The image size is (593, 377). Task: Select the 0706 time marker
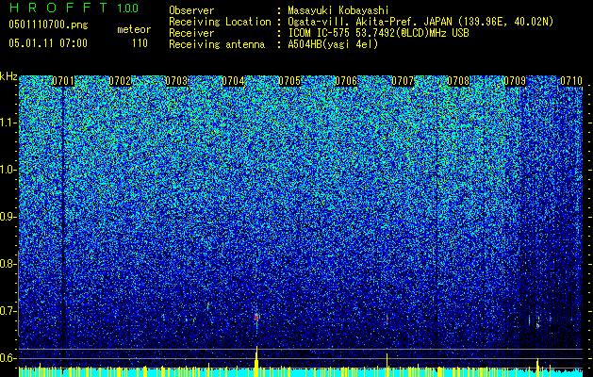tap(346, 81)
